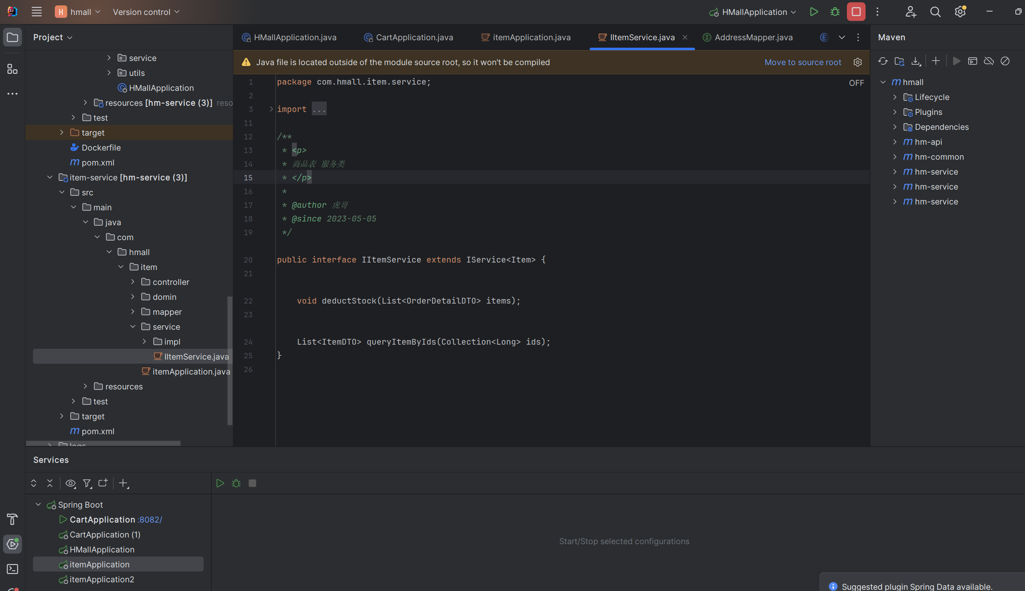Open Code With Me add-user icon
Screen dimensions: 1025x591
coord(910,12)
